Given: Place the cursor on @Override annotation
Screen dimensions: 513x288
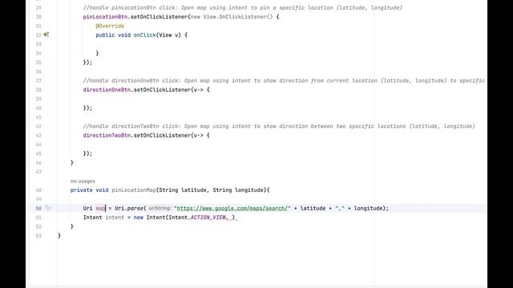Looking at the screenshot, I should (x=110, y=26).
